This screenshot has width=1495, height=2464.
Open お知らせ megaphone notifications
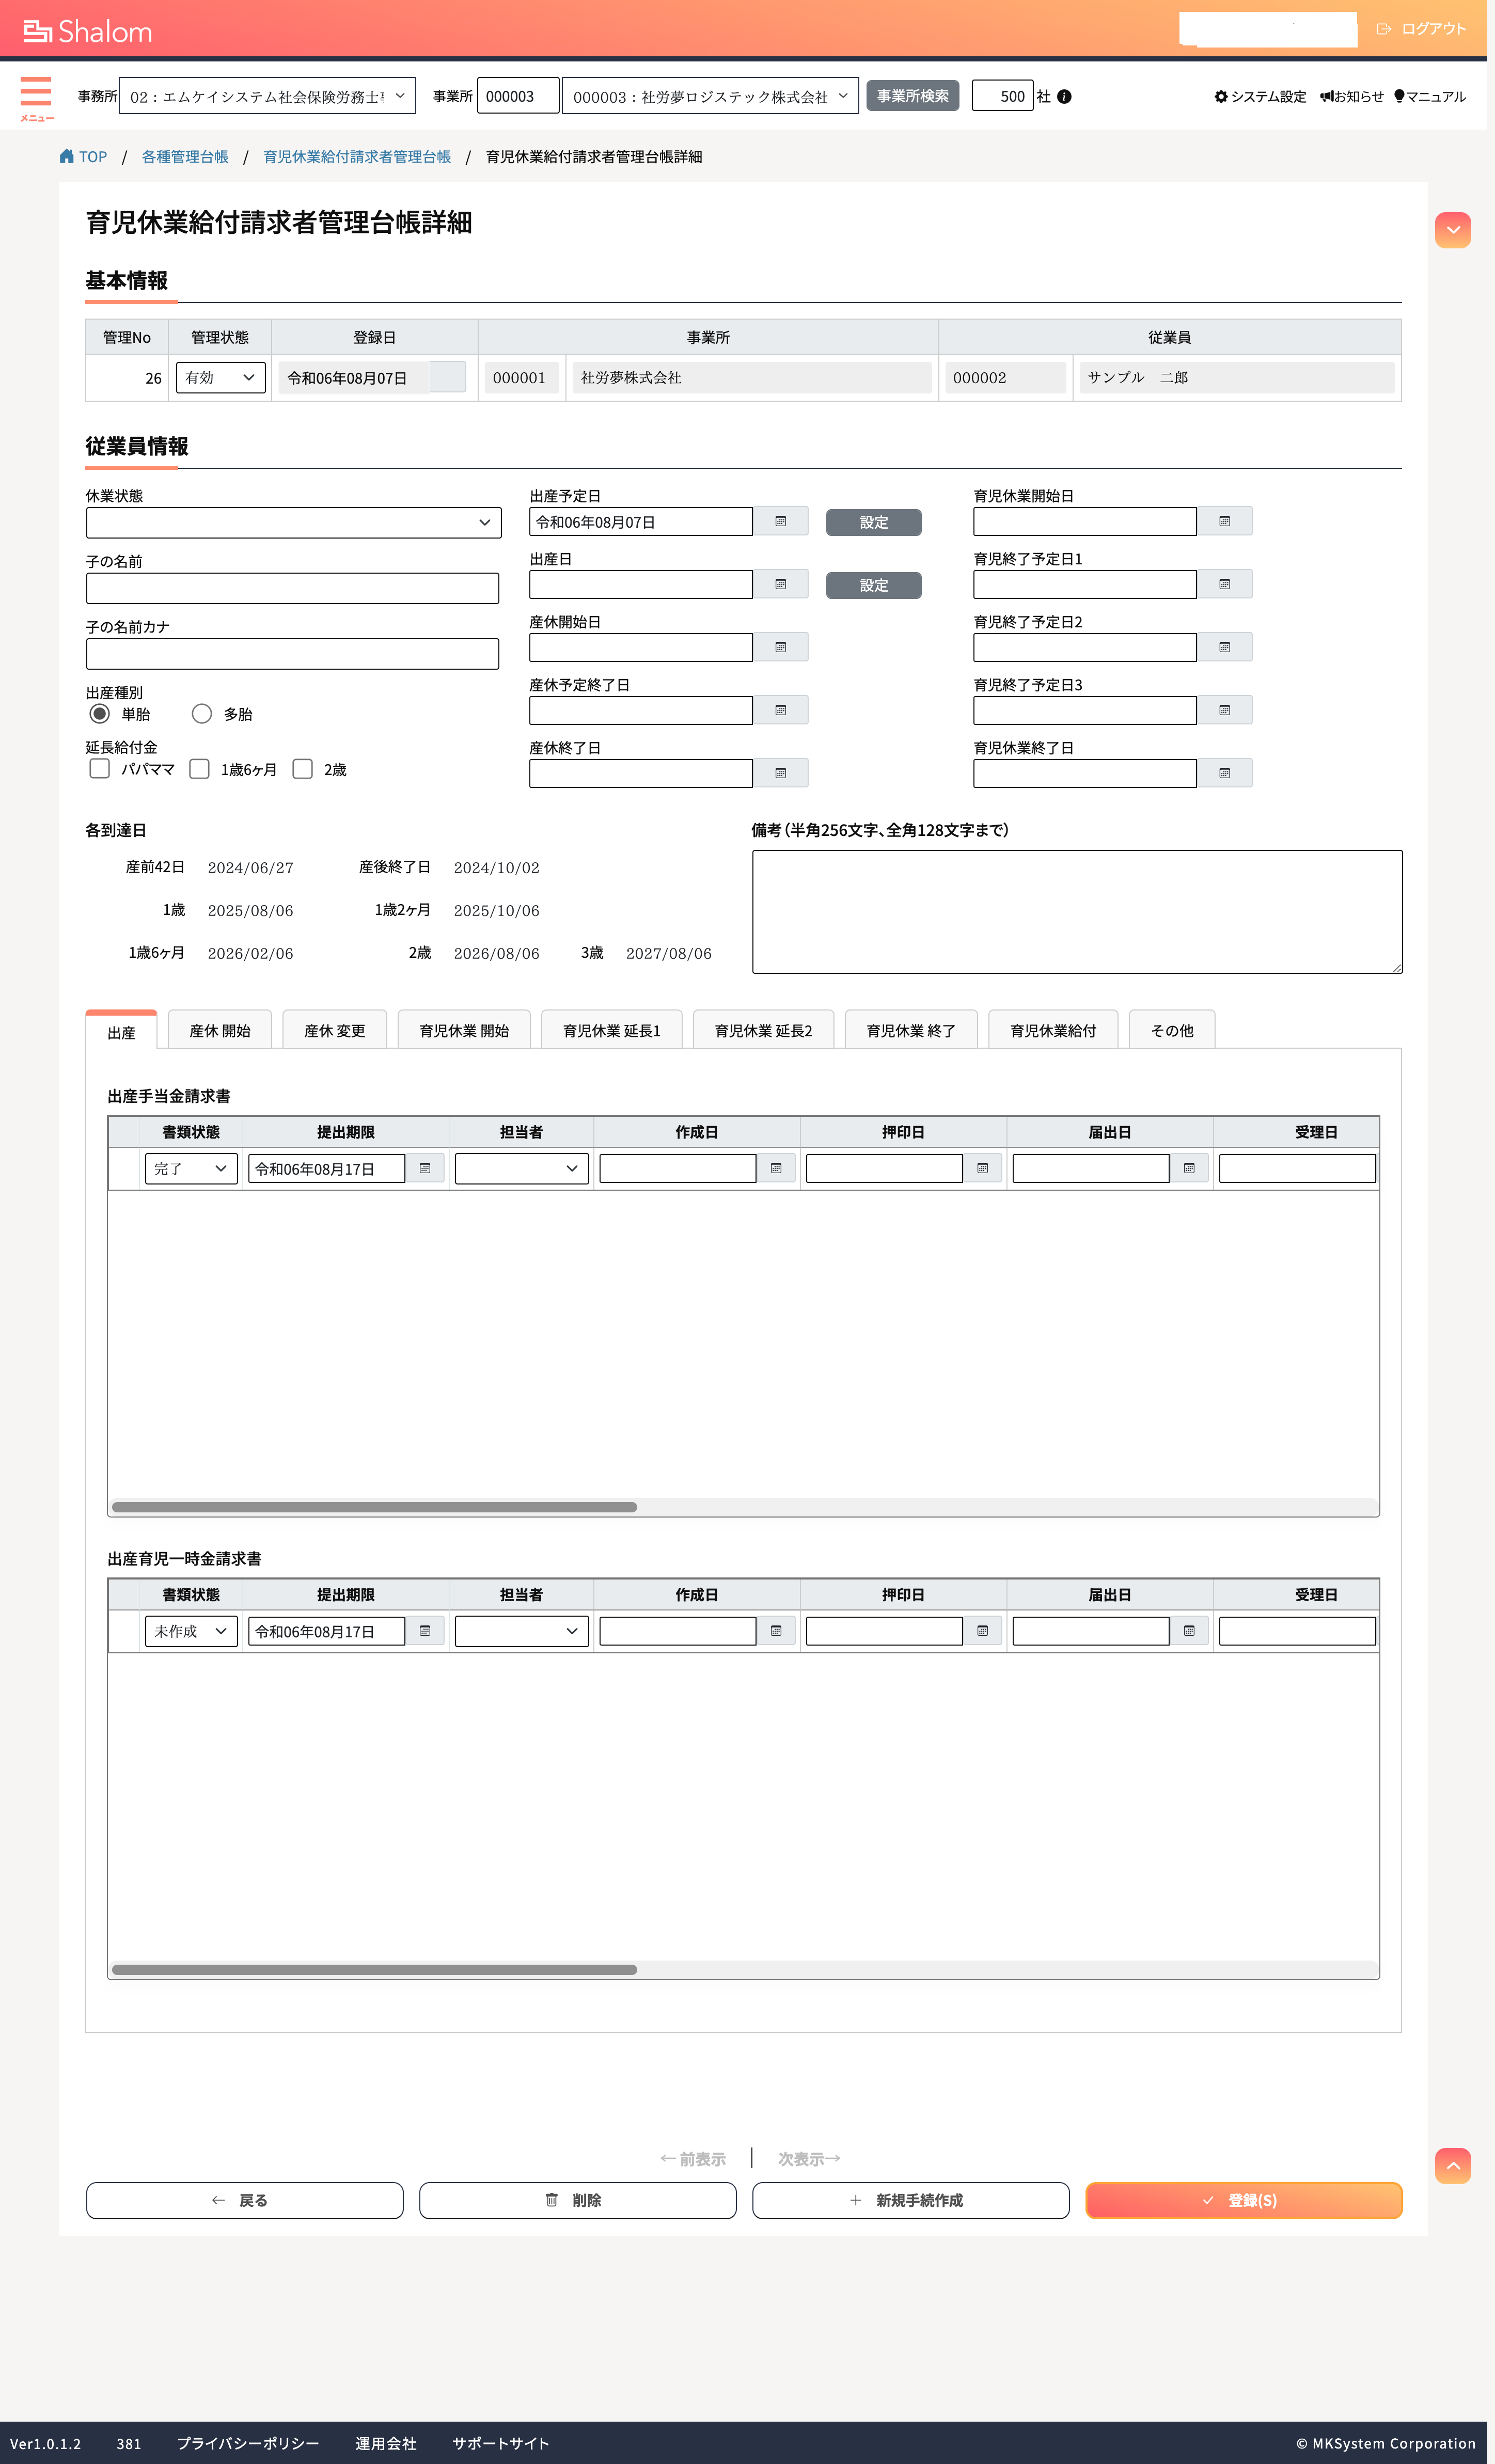pyautogui.click(x=1326, y=97)
